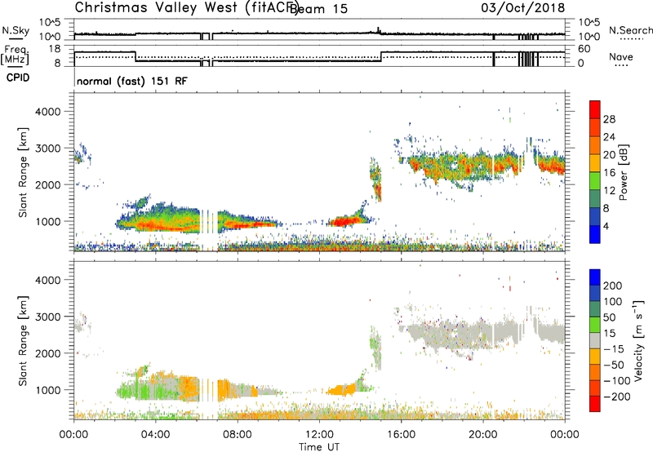
Task: Click the 'normal (fast) 151 RF' text
Action: pyautogui.click(x=132, y=81)
